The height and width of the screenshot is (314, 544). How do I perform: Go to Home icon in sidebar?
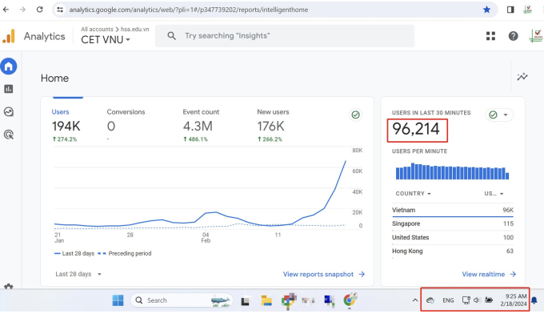(x=9, y=66)
